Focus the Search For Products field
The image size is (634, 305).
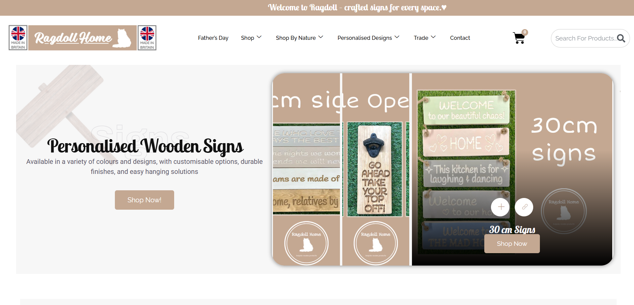click(585, 38)
